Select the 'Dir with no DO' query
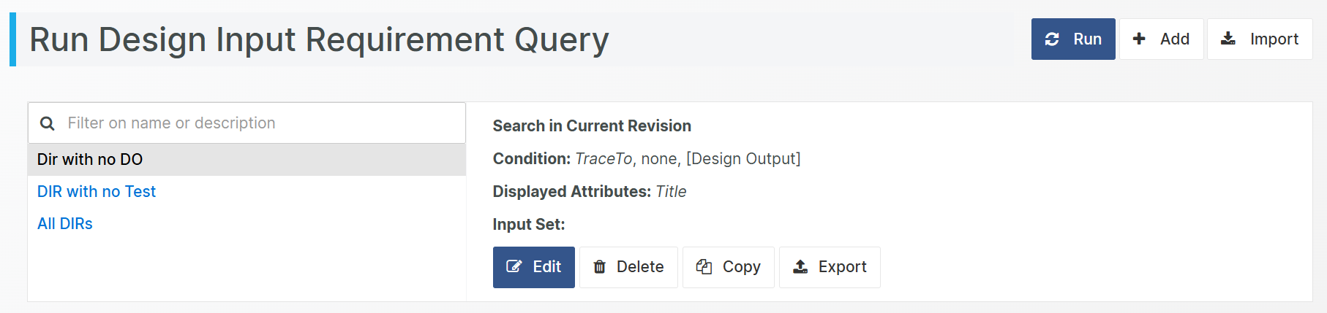Screen dimensions: 1327x313 pos(90,160)
